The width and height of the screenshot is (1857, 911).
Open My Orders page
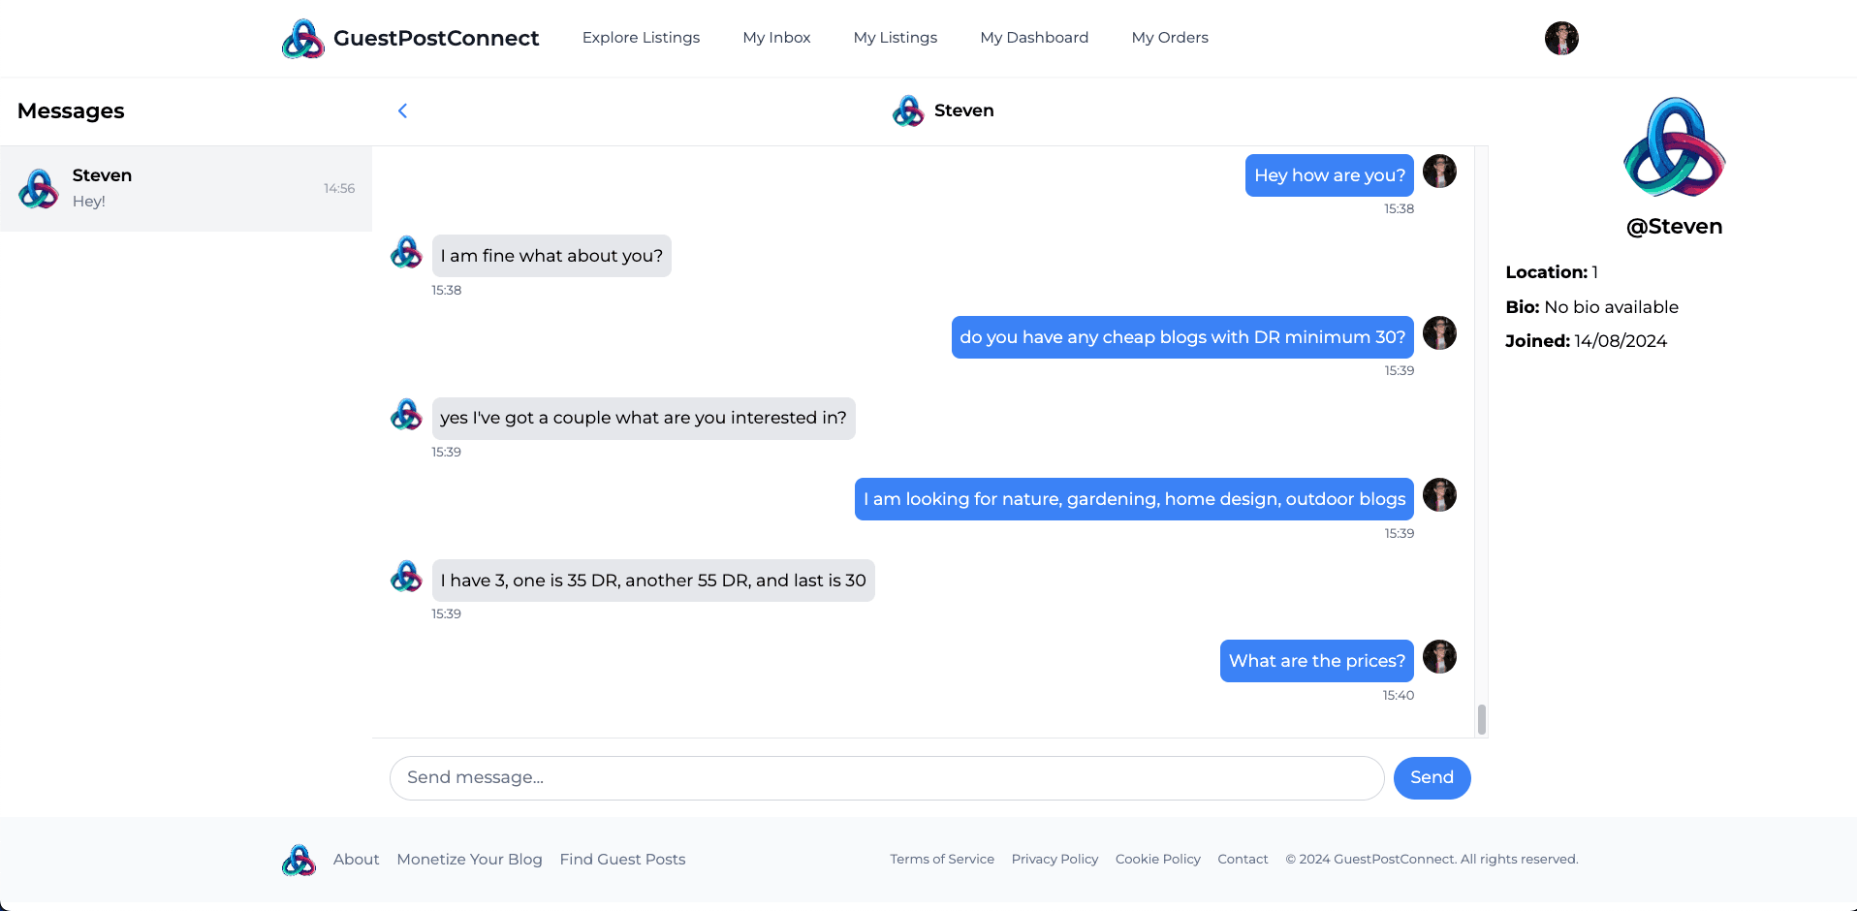click(x=1170, y=38)
